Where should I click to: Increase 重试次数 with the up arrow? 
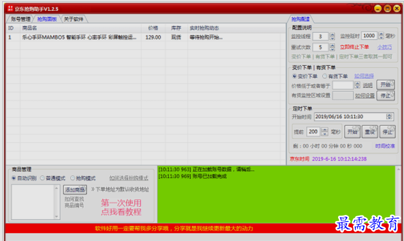[x=332, y=45]
